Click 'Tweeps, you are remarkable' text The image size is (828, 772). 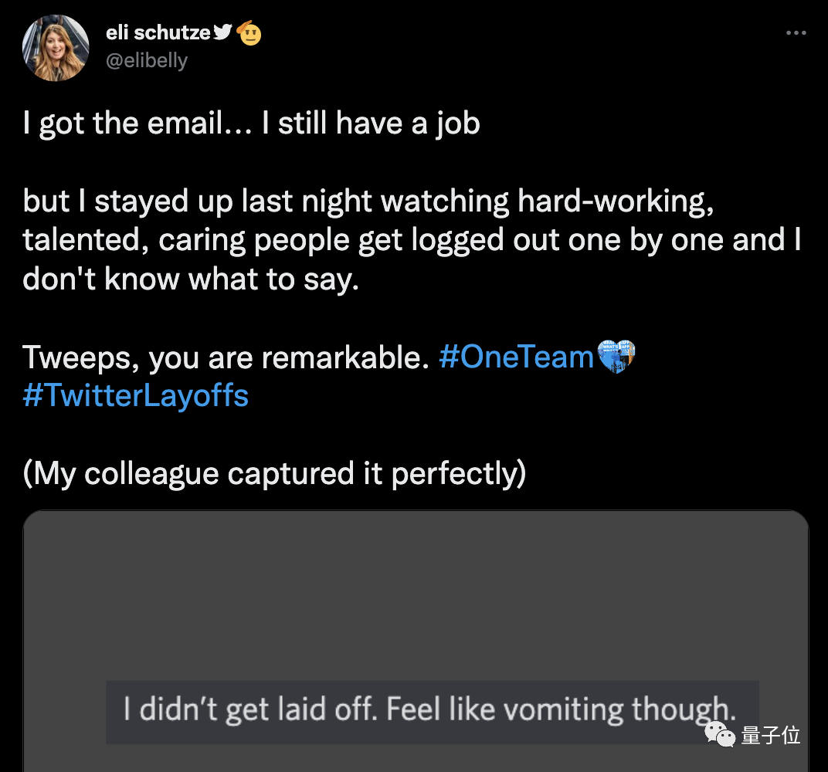click(226, 357)
